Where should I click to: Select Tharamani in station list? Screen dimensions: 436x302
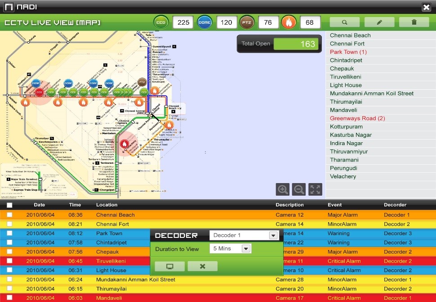[x=344, y=160]
